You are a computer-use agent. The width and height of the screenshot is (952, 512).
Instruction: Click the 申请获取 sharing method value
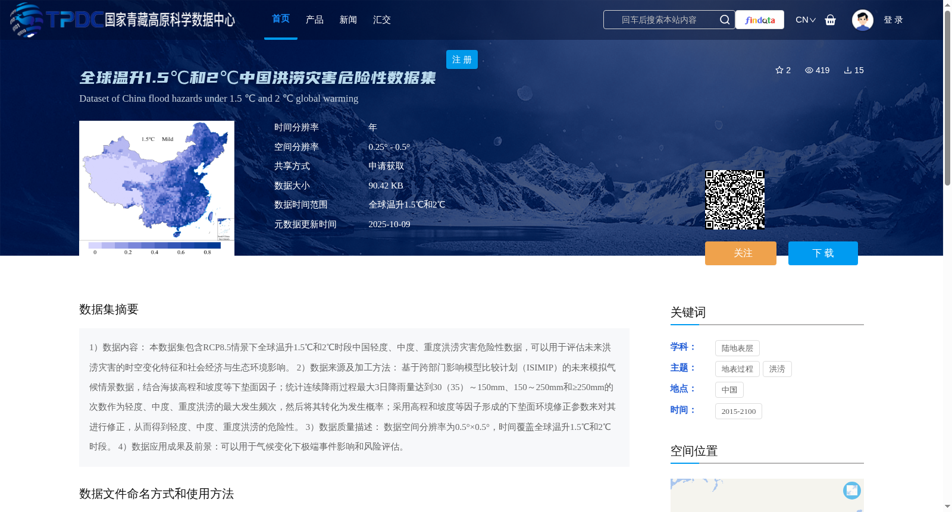pyautogui.click(x=386, y=166)
